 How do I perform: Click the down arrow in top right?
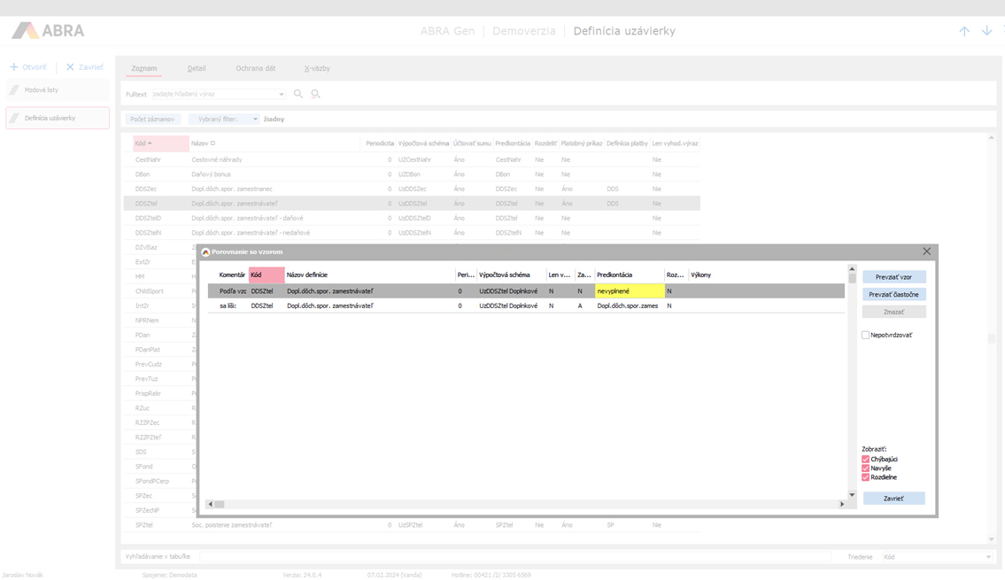[x=986, y=31]
